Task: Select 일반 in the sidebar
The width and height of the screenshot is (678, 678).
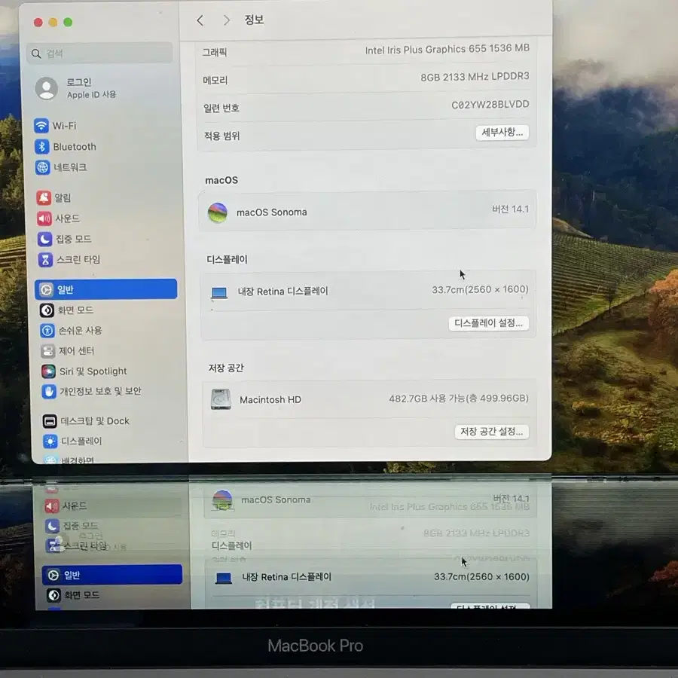Action: click(x=106, y=289)
